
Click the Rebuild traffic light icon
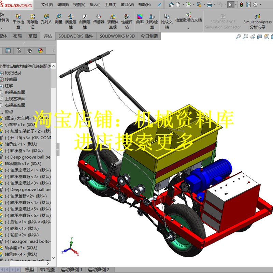[241, 5]
